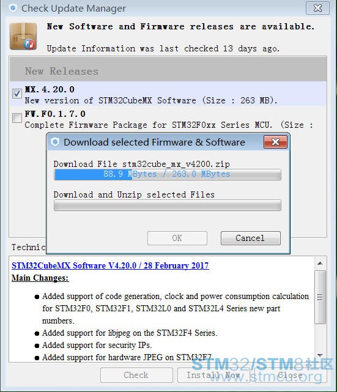This screenshot has width=337, height=392.
Task: Click 'Download and Unzip selected Files' label
Action: pyautogui.click(x=134, y=194)
